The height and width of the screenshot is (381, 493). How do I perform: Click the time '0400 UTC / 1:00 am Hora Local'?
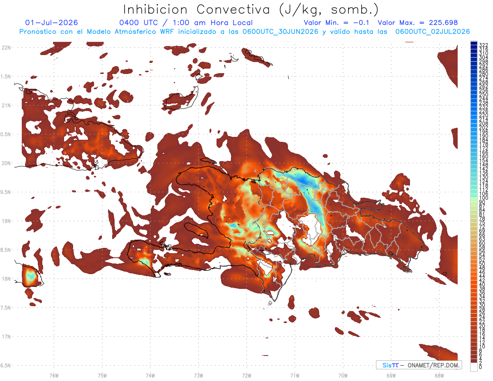click(x=186, y=23)
